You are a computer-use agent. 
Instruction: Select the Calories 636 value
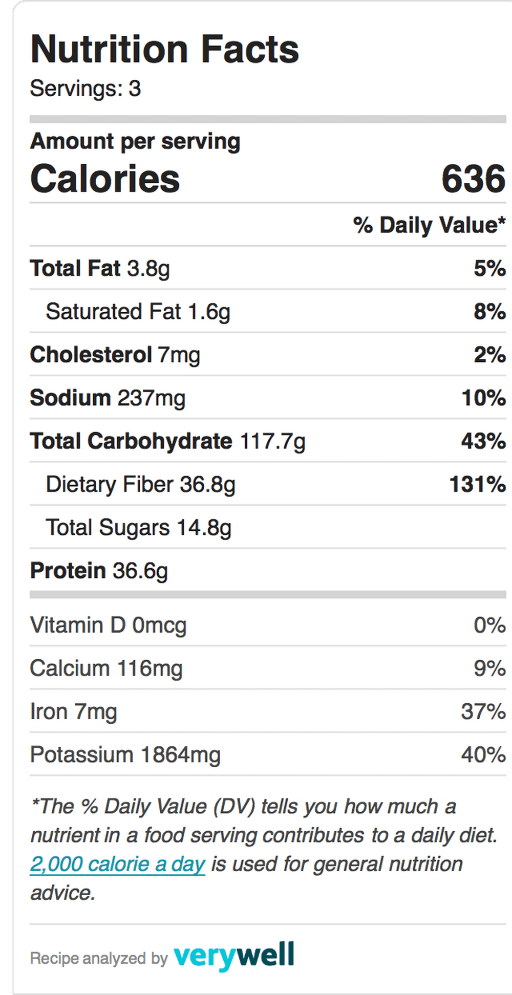point(474,179)
